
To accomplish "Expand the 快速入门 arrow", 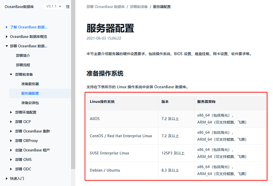I will (x=7, y=179).
